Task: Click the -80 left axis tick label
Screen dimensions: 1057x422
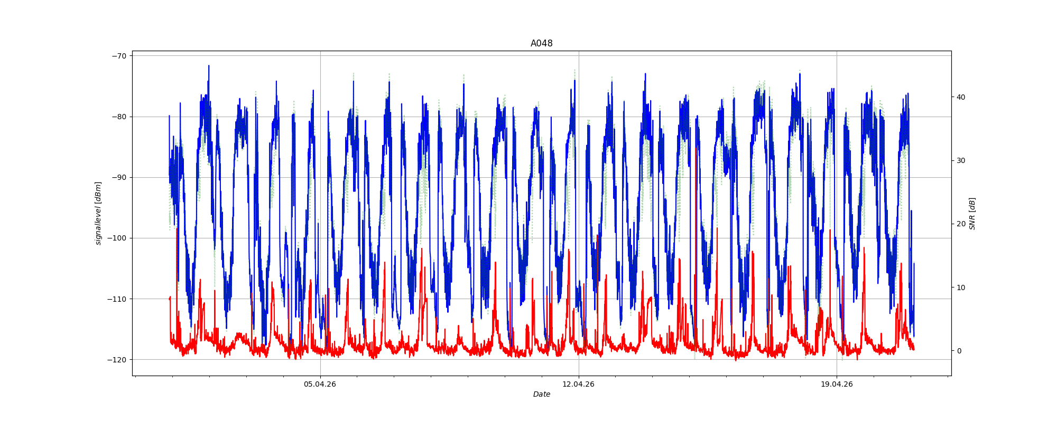Action: pyautogui.click(x=119, y=117)
